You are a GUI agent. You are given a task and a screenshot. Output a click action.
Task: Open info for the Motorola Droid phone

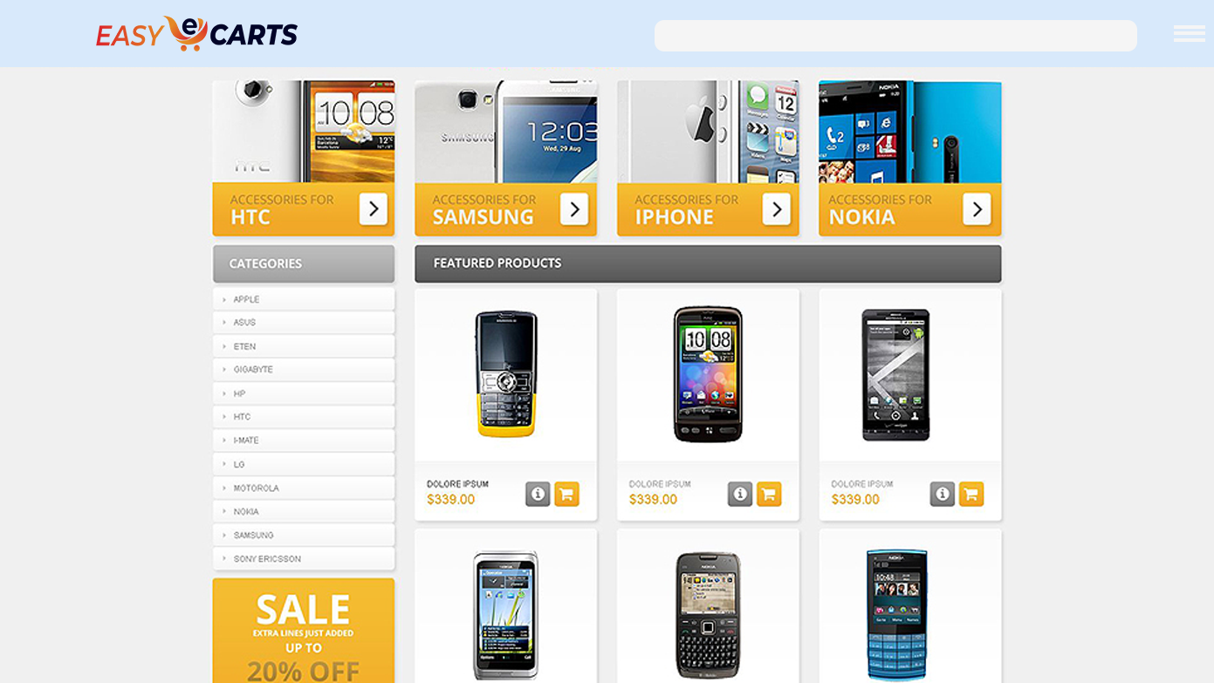point(943,495)
